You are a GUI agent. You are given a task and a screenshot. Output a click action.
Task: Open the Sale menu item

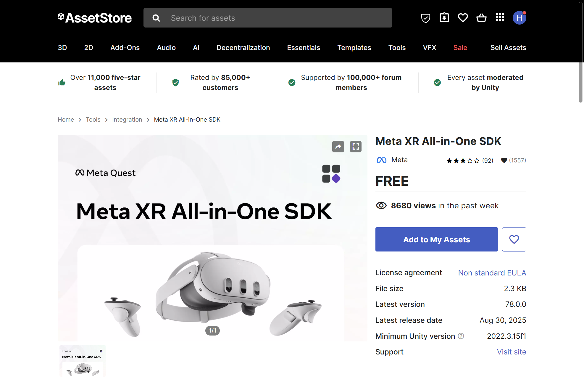click(460, 48)
